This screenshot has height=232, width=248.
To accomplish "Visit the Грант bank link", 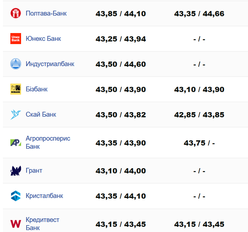I will [34, 171].
